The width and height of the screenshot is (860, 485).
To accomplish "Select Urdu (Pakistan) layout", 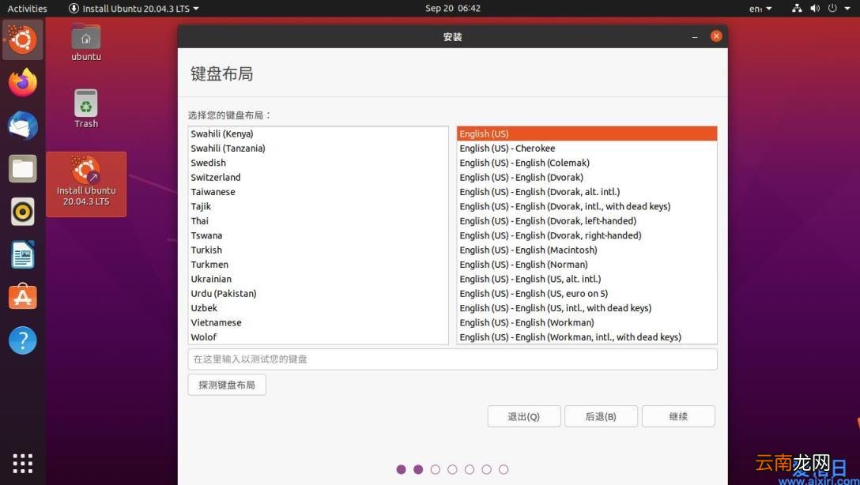I will click(318, 293).
